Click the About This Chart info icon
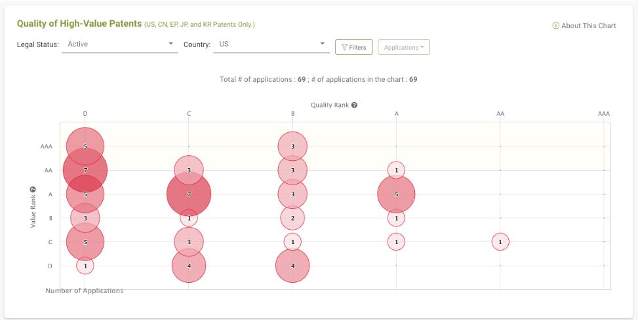Image resolution: width=638 pixels, height=320 pixels. click(555, 26)
